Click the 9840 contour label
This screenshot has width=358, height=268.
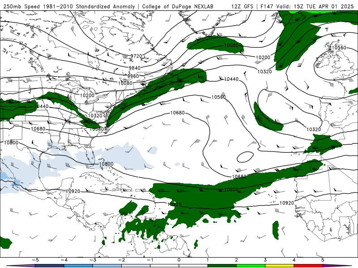click(135, 68)
